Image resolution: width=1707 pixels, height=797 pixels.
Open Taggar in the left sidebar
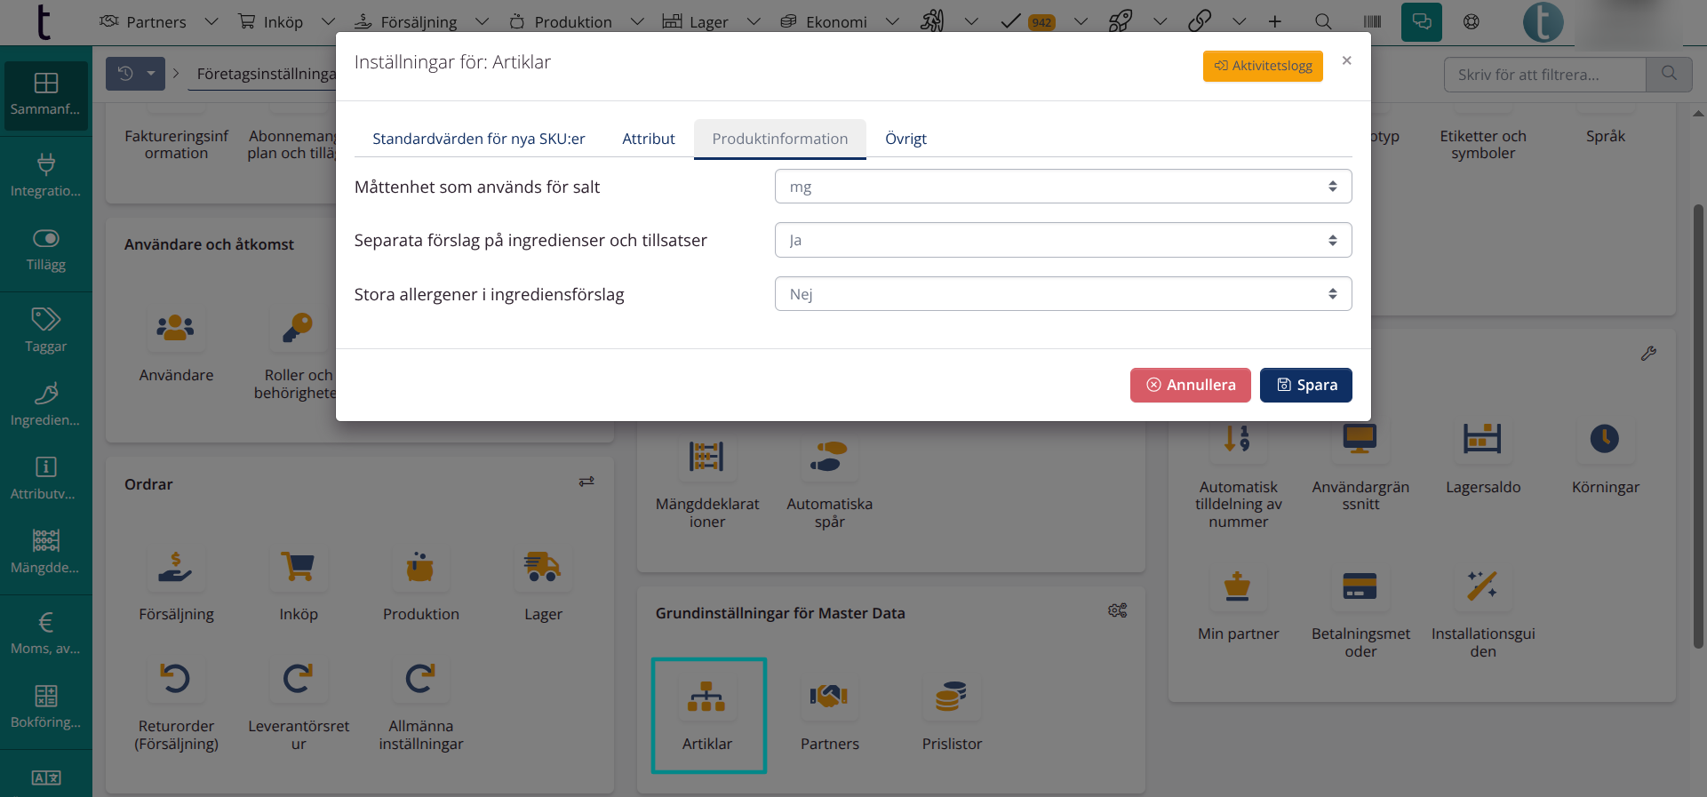click(46, 330)
